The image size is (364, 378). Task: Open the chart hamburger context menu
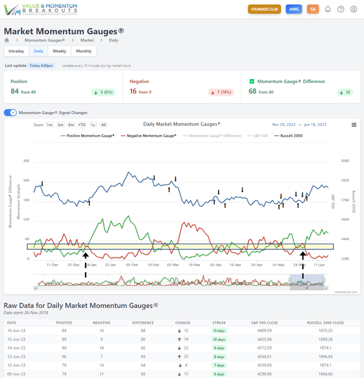pyautogui.click(x=354, y=125)
